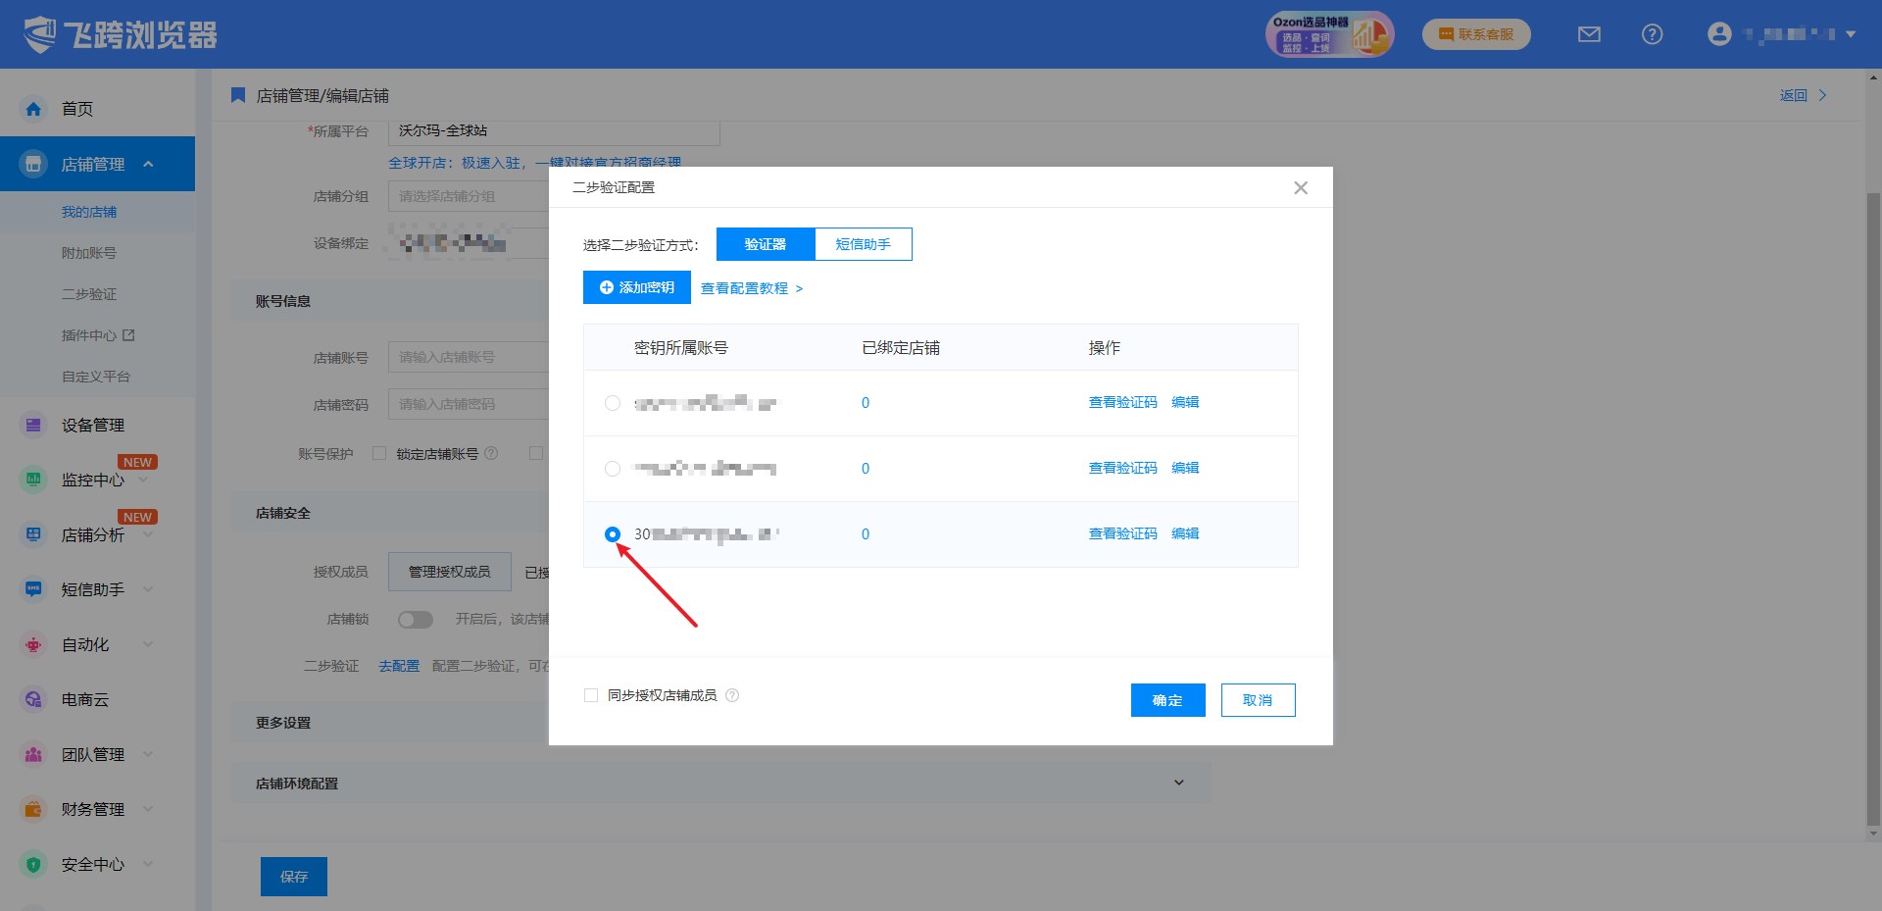Click the 确定 confirm button
The height and width of the screenshot is (911, 1882).
tap(1167, 700)
